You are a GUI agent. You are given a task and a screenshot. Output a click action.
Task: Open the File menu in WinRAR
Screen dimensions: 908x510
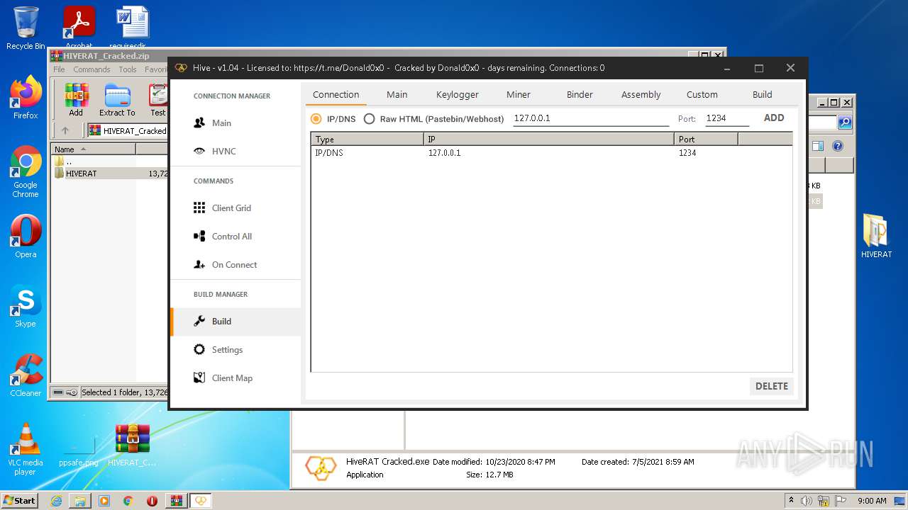(x=59, y=69)
